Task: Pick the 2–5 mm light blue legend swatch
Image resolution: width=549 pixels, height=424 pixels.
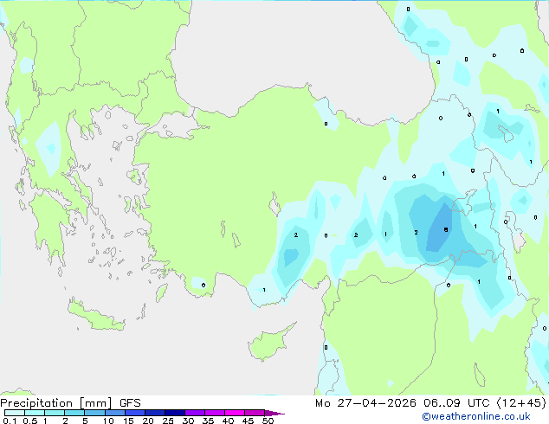Action: tap(74, 413)
